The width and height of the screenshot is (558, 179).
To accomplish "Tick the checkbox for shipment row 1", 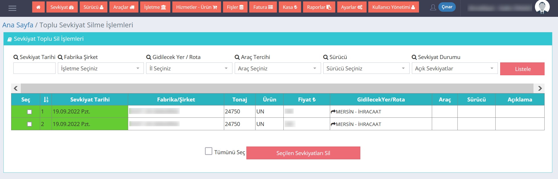I will (x=29, y=112).
